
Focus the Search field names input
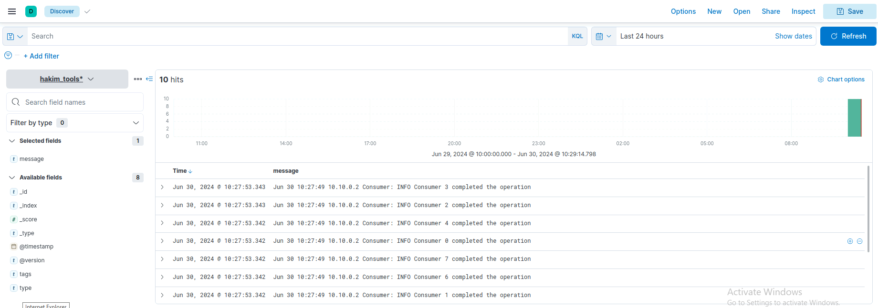point(75,102)
